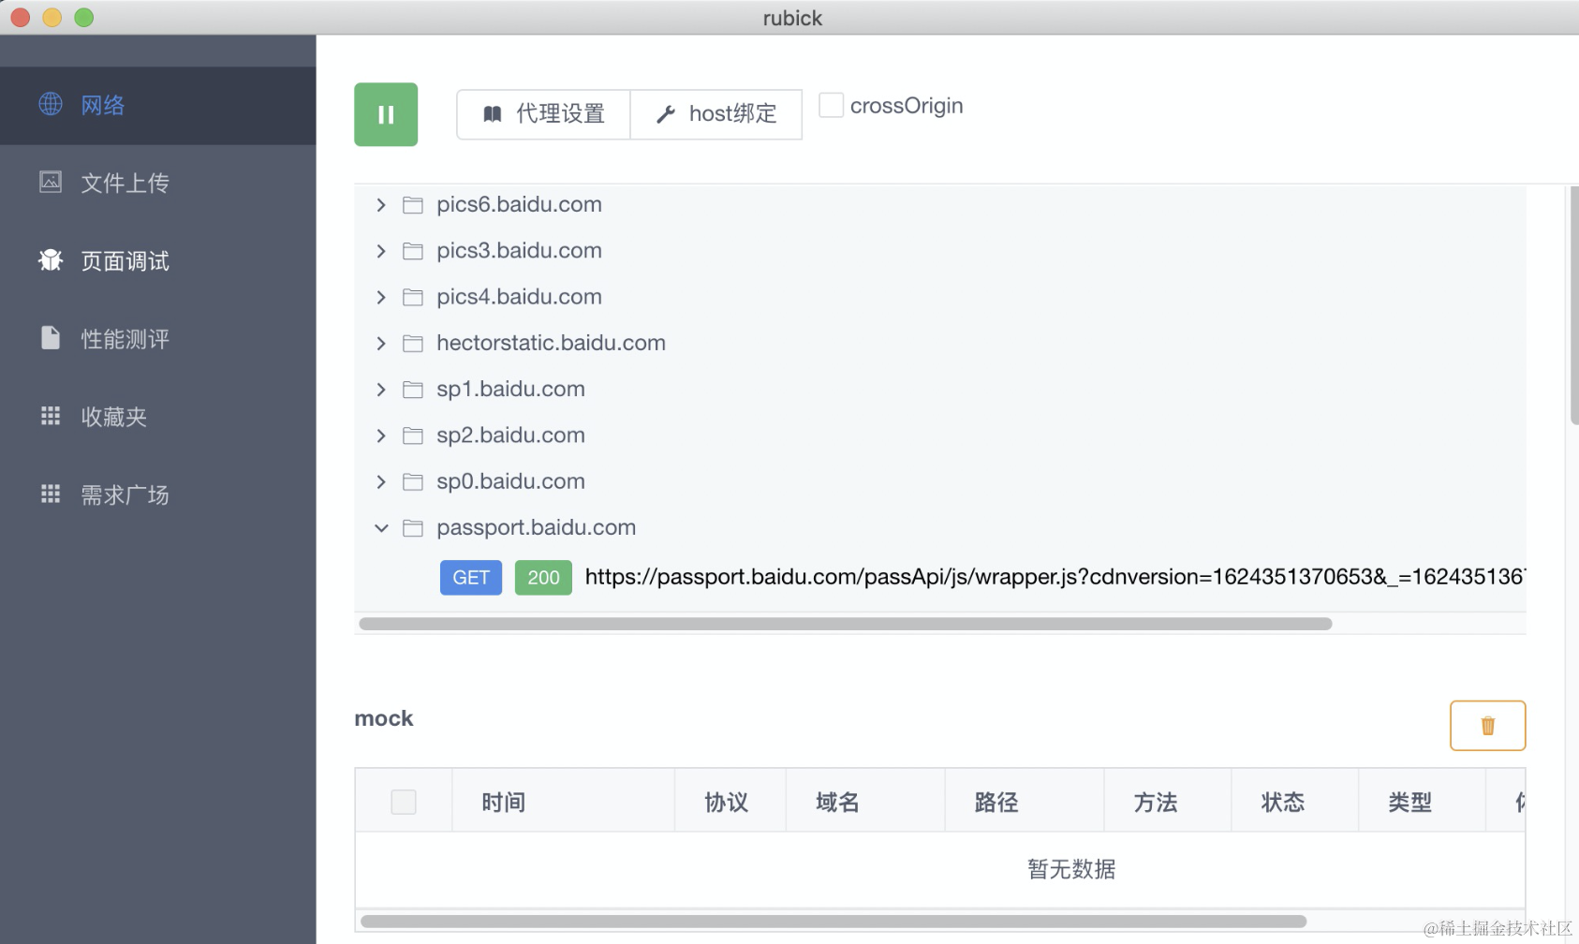The height and width of the screenshot is (944, 1579).
Task: Click the folder icon of pics6.baidu.com
Action: (x=413, y=205)
